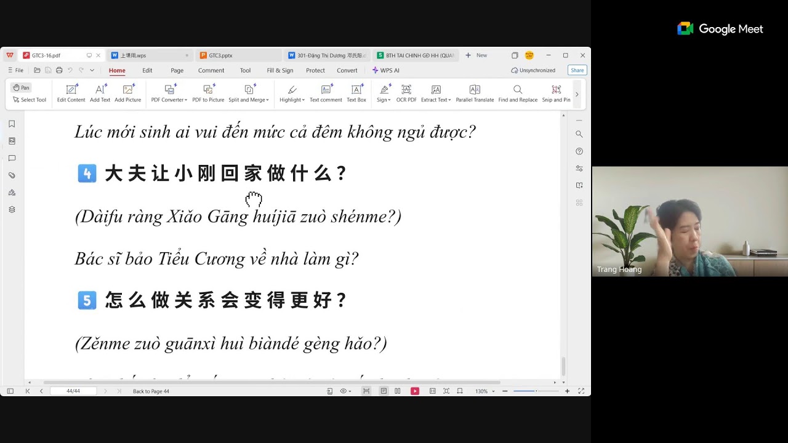Open PDF to Picture converter

tap(208, 94)
